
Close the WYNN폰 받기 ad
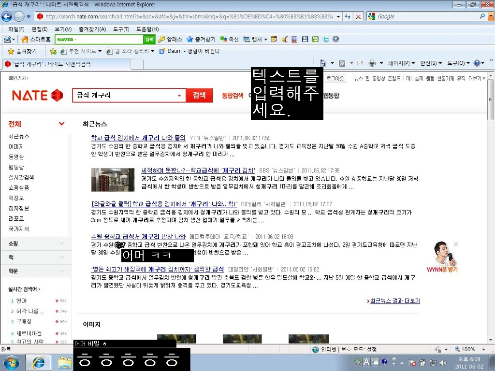[455, 244]
